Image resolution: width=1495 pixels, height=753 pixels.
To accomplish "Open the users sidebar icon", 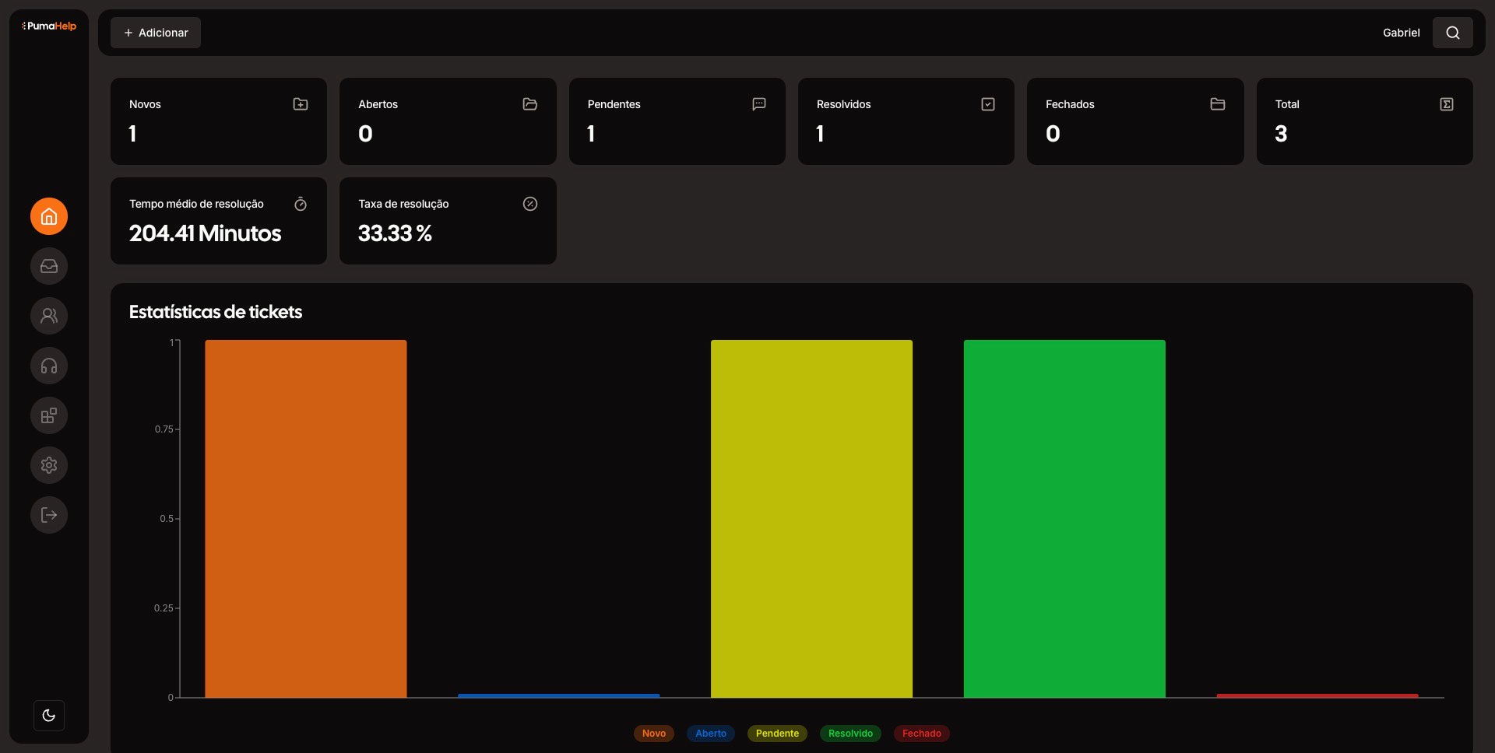I will point(49,316).
